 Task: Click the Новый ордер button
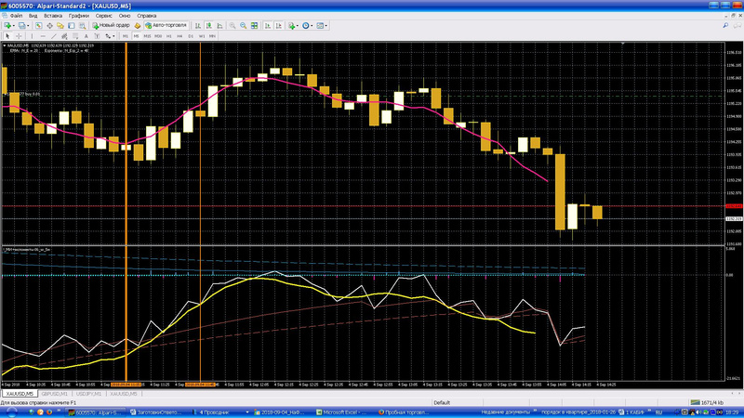click(111, 26)
